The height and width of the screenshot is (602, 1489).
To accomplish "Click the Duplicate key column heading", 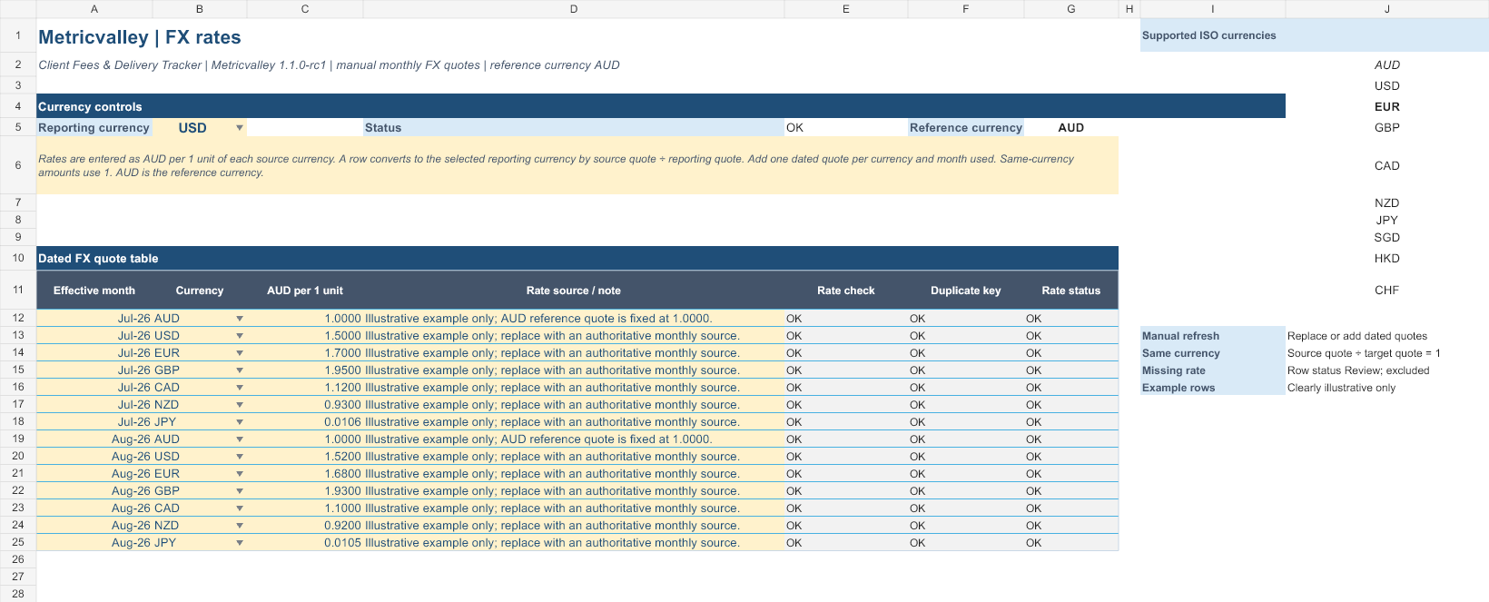I will click(x=966, y=291).
